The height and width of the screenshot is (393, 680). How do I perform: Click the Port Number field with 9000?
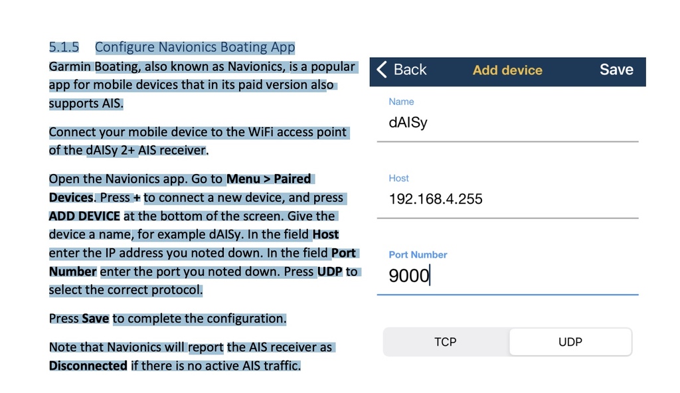tap(507, 276)
